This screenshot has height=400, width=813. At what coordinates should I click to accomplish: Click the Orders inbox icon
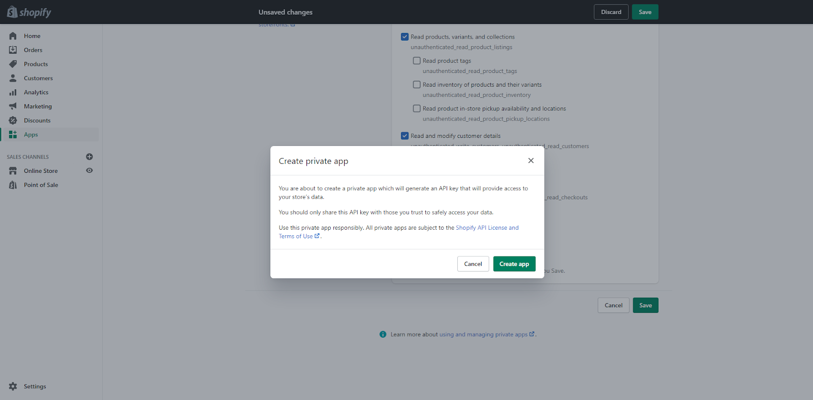13,50
